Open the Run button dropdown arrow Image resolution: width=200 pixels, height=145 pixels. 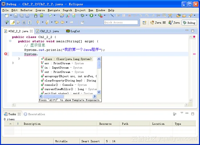pos(95,16)
